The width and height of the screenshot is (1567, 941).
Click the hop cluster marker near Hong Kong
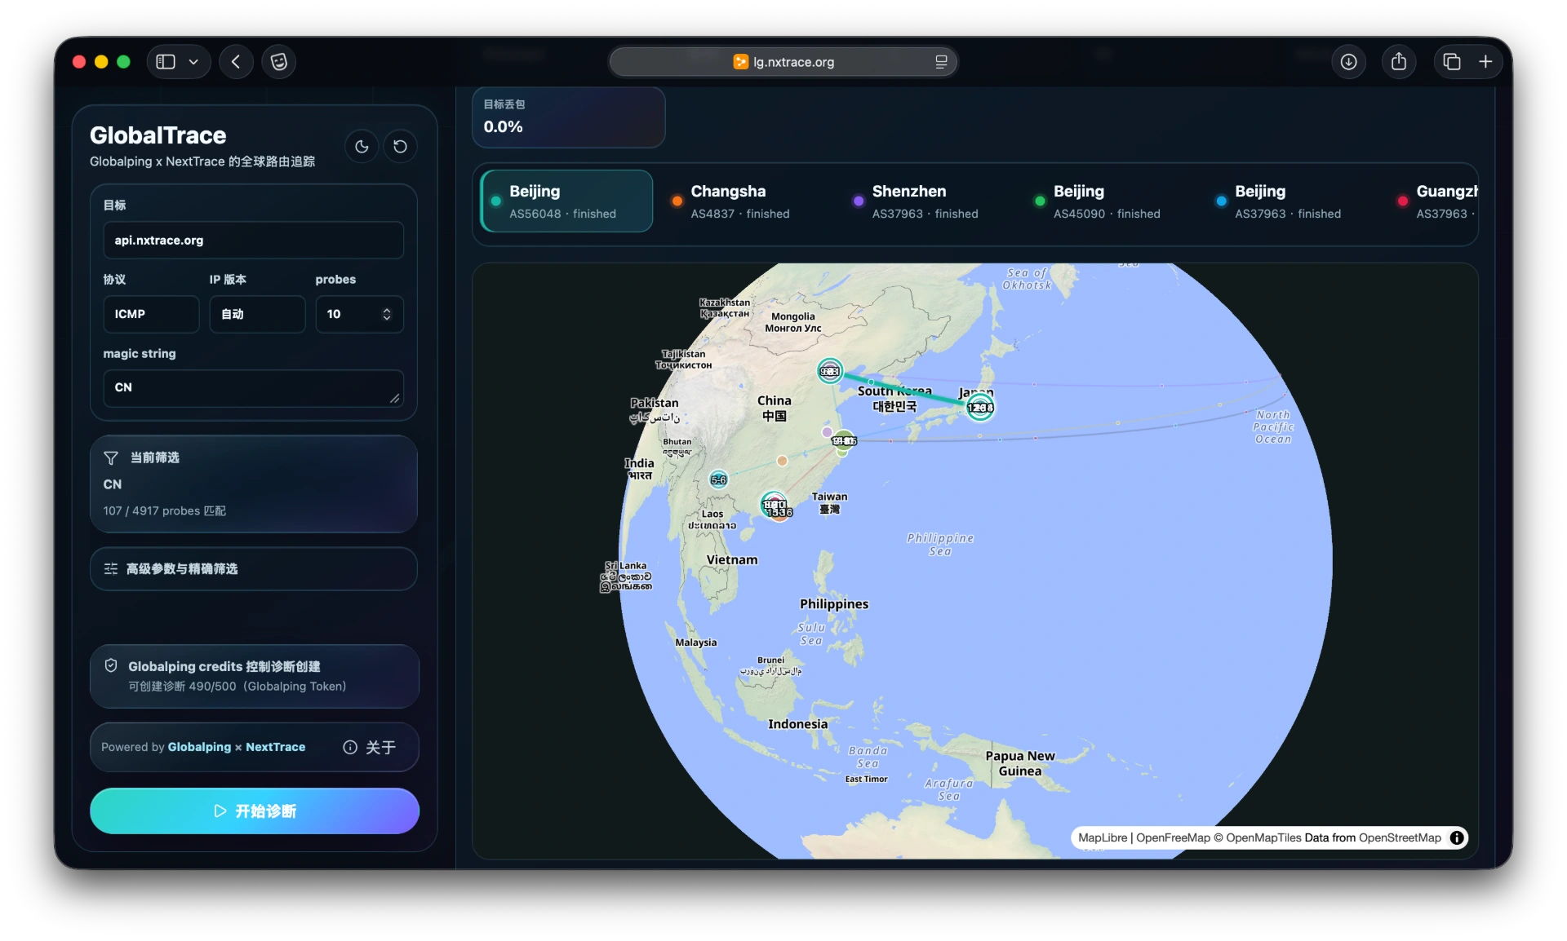tap(775, 506)
